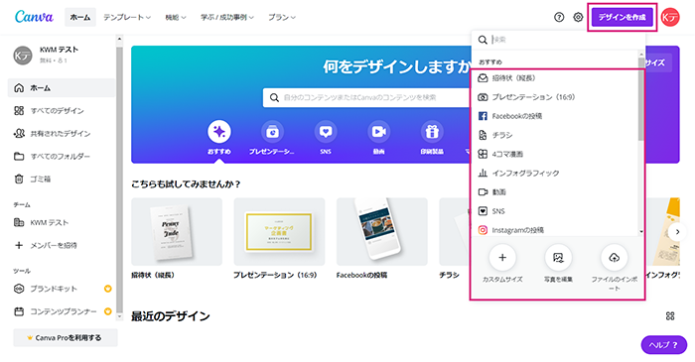
Task: Click the Canva logo
Action: click(34, 17)
